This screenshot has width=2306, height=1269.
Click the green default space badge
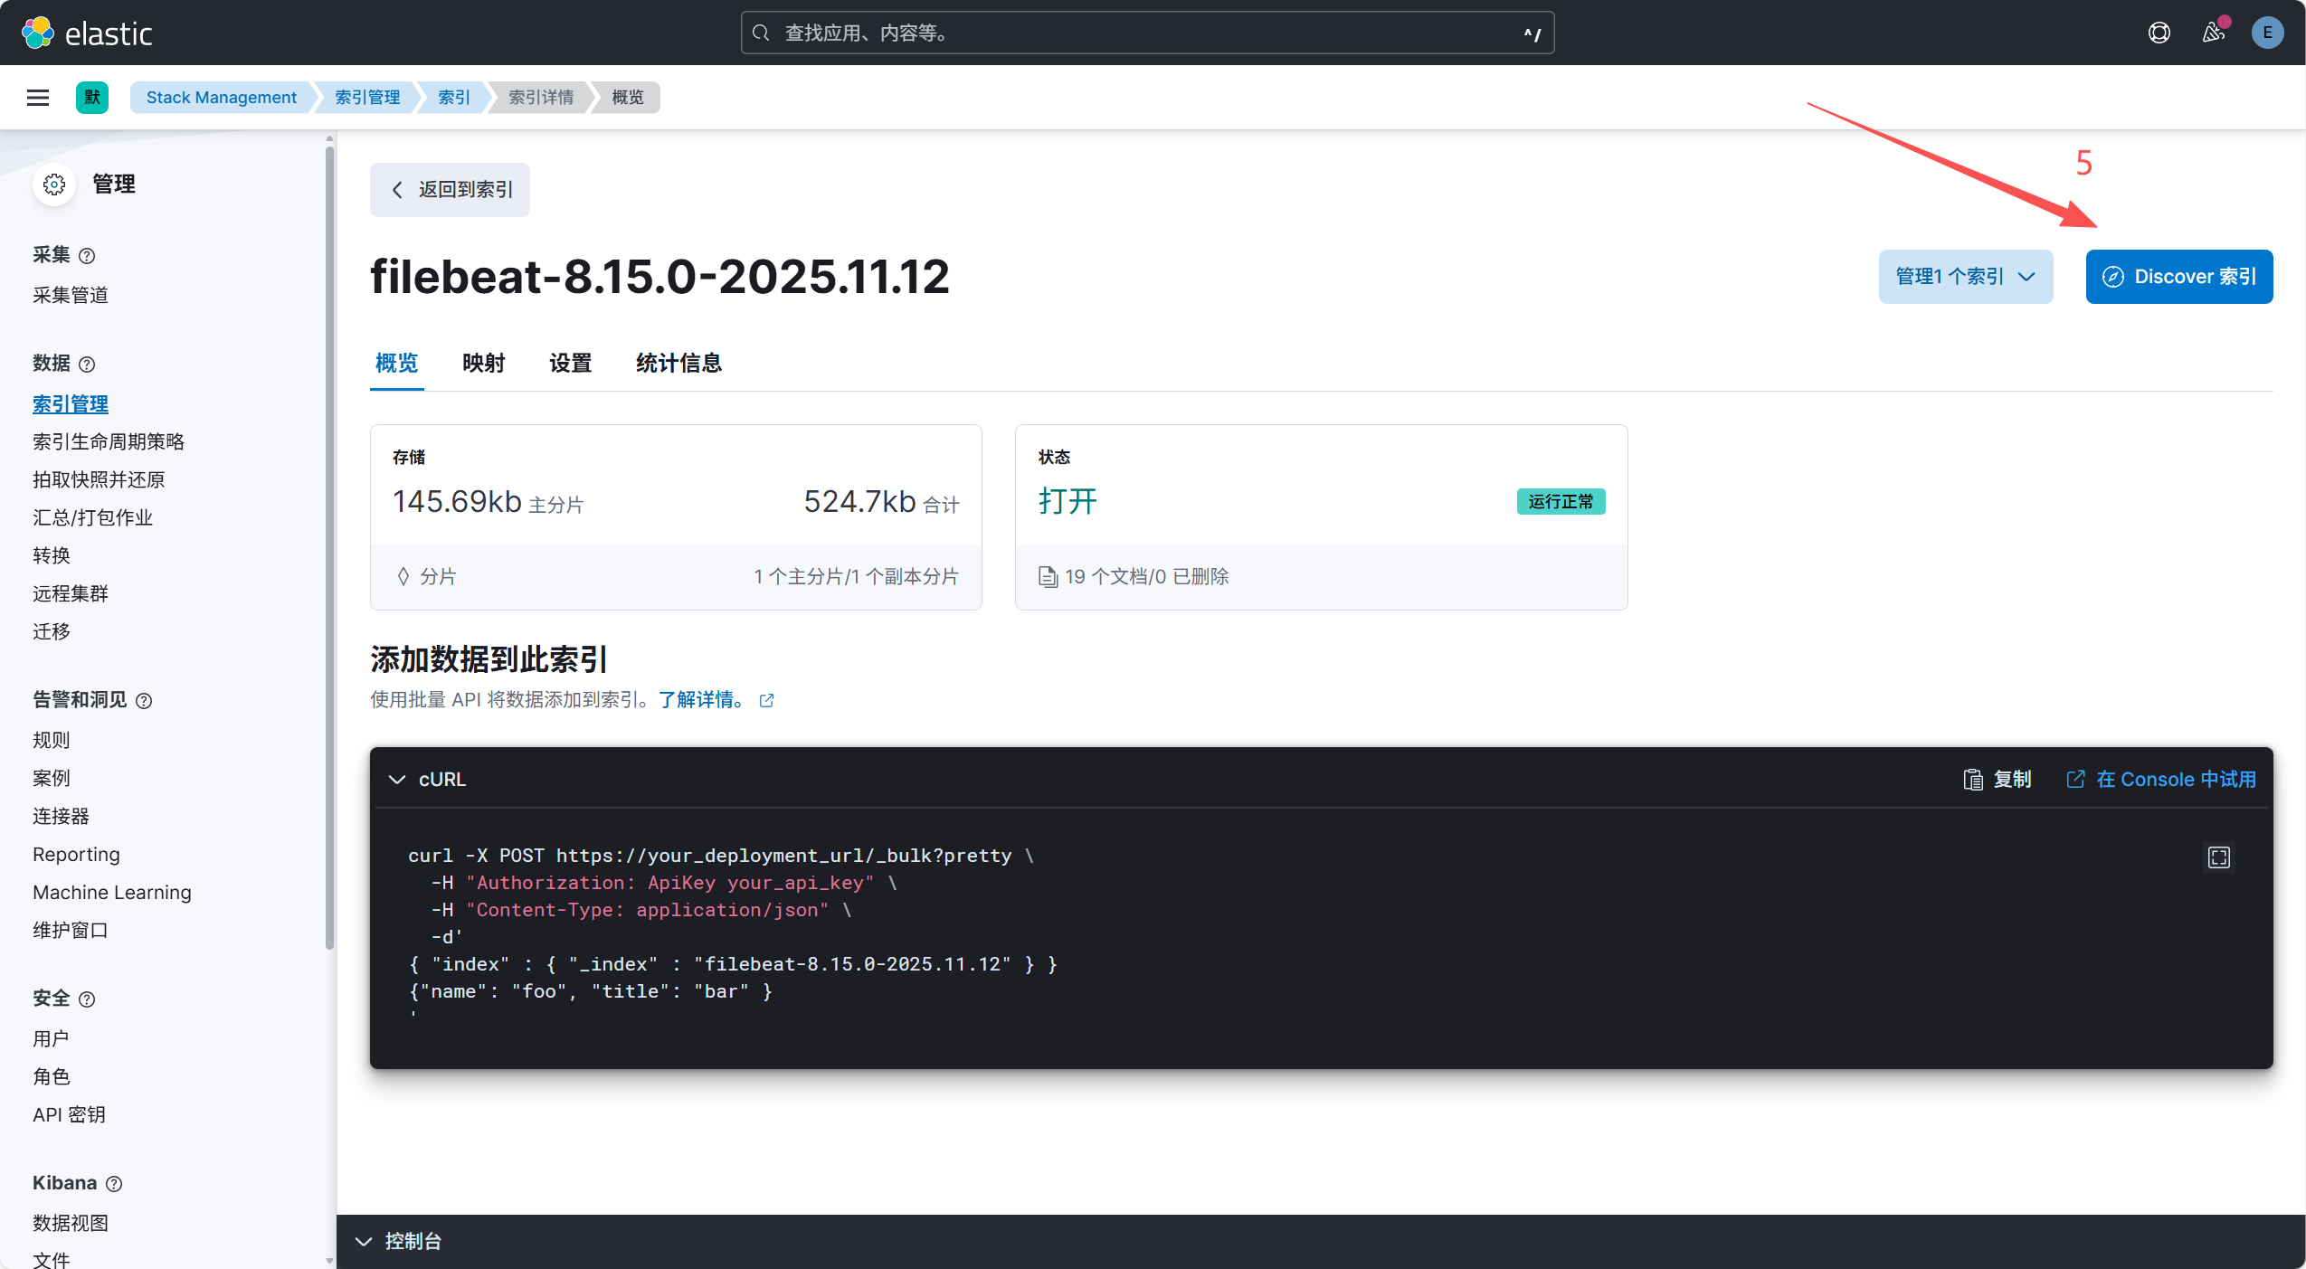click(92, 98)
